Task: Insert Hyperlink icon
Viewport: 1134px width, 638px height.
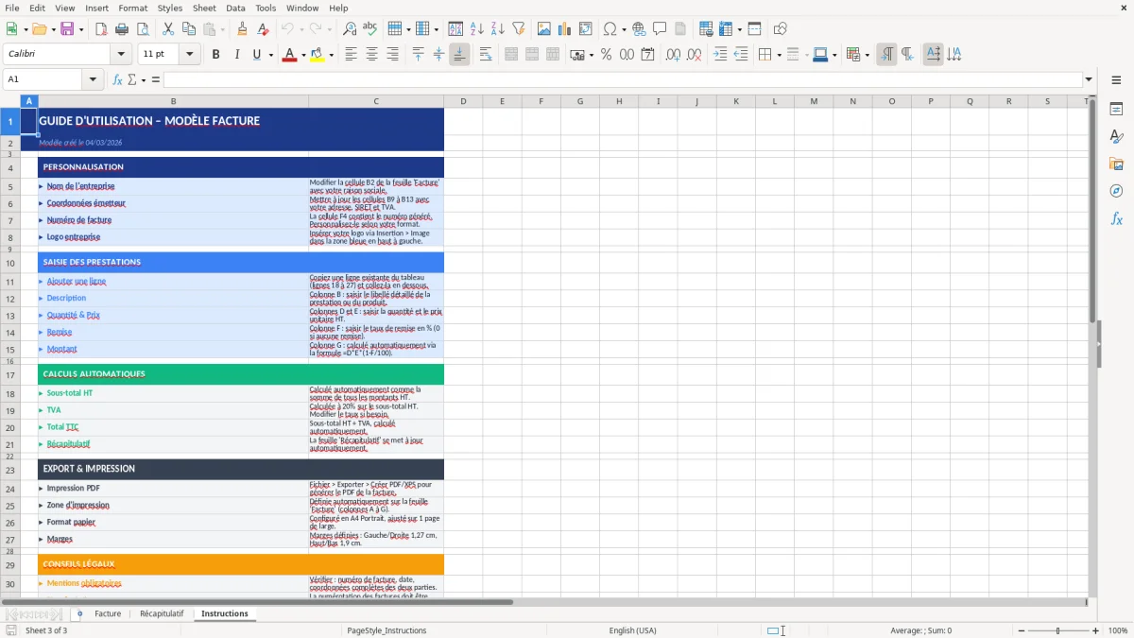Action: 639,29
